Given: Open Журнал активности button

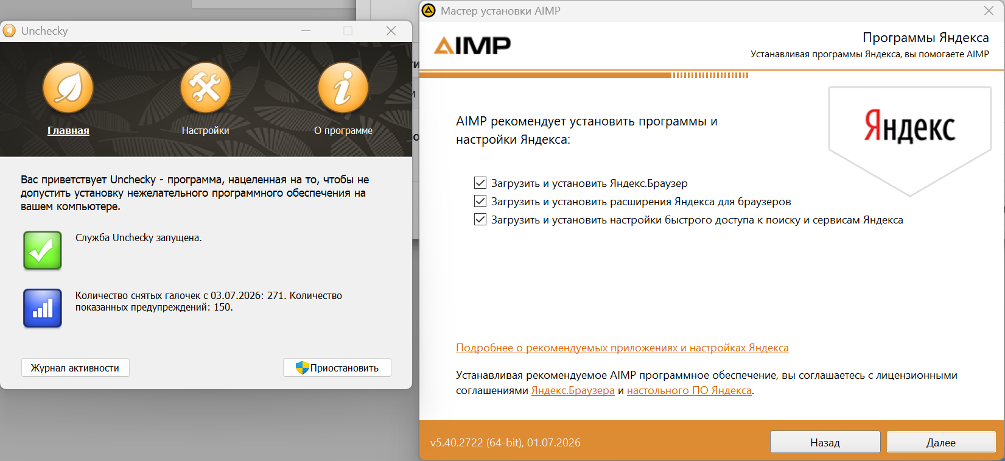Looking at the screenshot, I should [x=75, y=368].
